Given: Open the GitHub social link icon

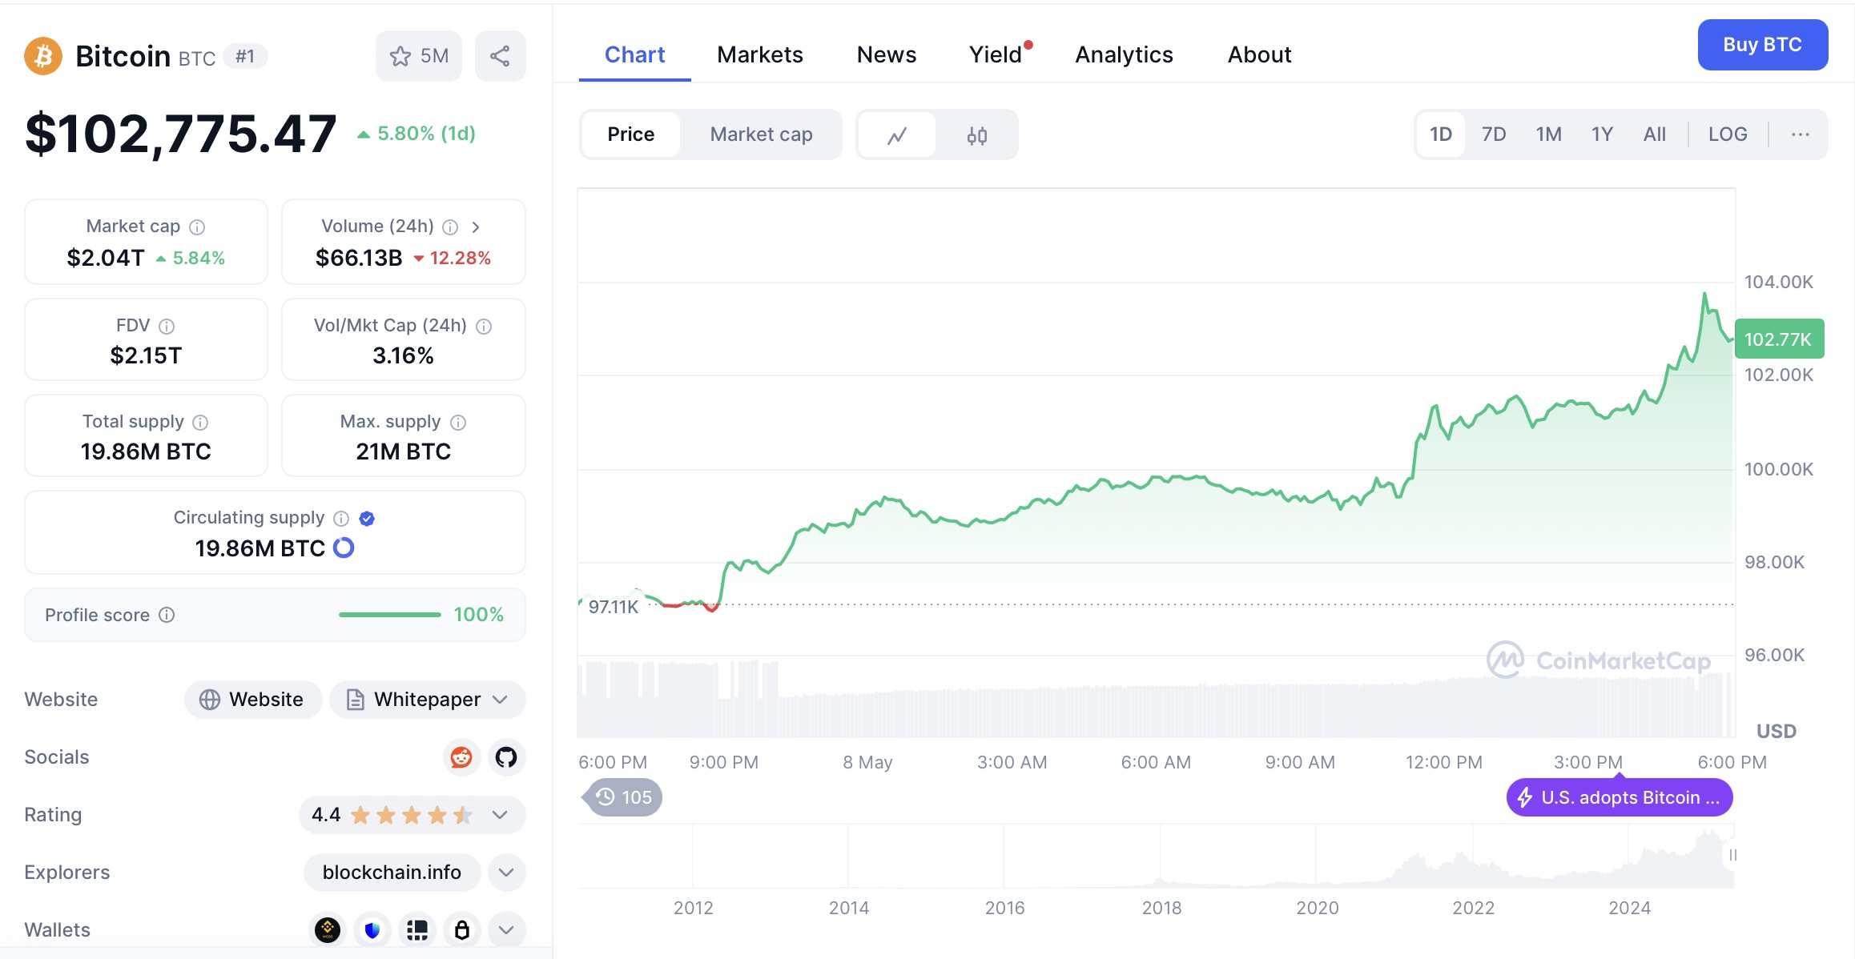Looking at the screenshot, I should [506, 757].
